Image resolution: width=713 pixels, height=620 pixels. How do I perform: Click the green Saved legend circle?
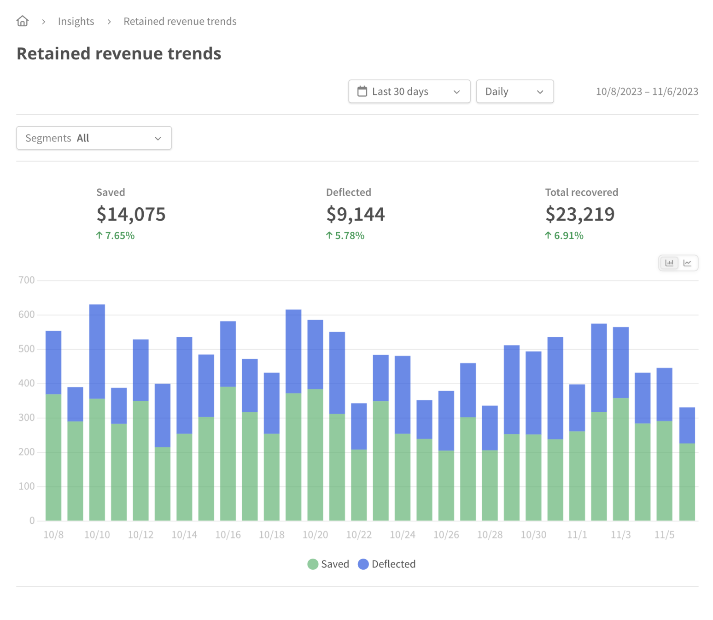tap(312, 564)
